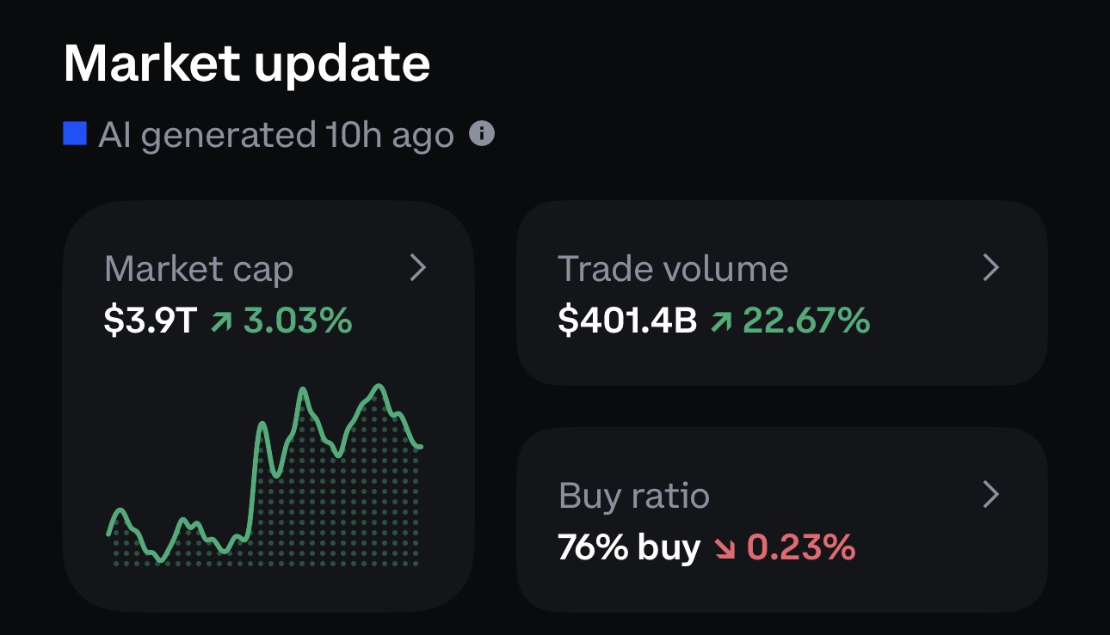The height and width of the screenshot is (635, 1110).
Task: Click the green up arrow beside 3.03%
Action: 222,321
